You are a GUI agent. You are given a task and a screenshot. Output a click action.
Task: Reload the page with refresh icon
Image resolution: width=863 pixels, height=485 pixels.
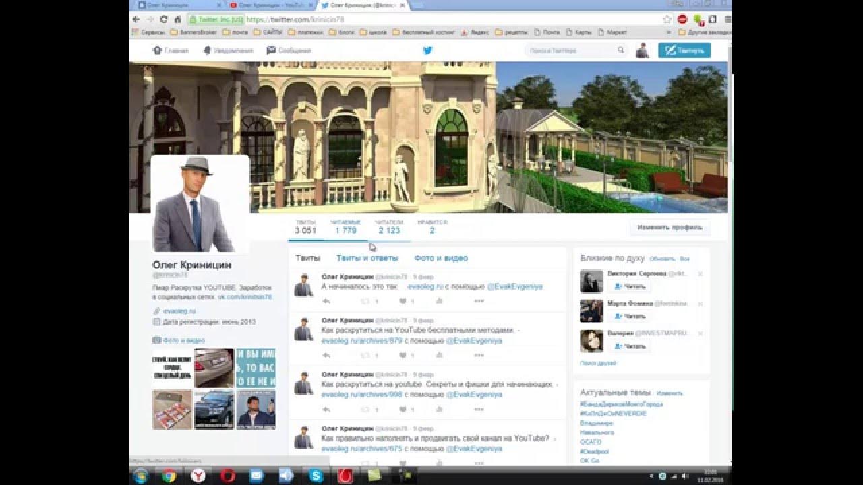tap(163, 20)
